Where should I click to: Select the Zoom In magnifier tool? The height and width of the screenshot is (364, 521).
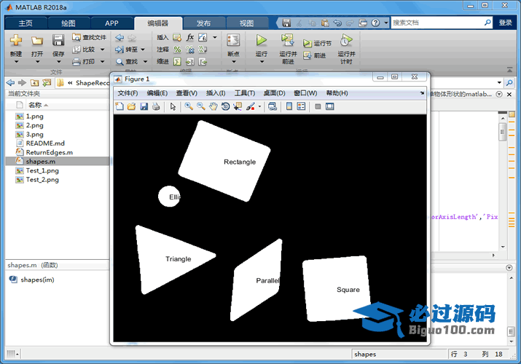[189, 106]
